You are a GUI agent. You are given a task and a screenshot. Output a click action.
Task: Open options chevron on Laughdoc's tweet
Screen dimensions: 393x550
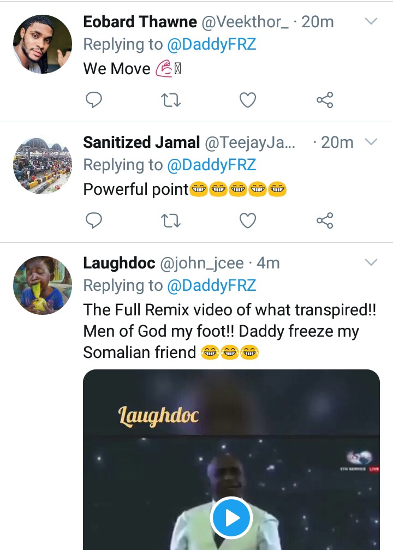[x=371, y=263]
